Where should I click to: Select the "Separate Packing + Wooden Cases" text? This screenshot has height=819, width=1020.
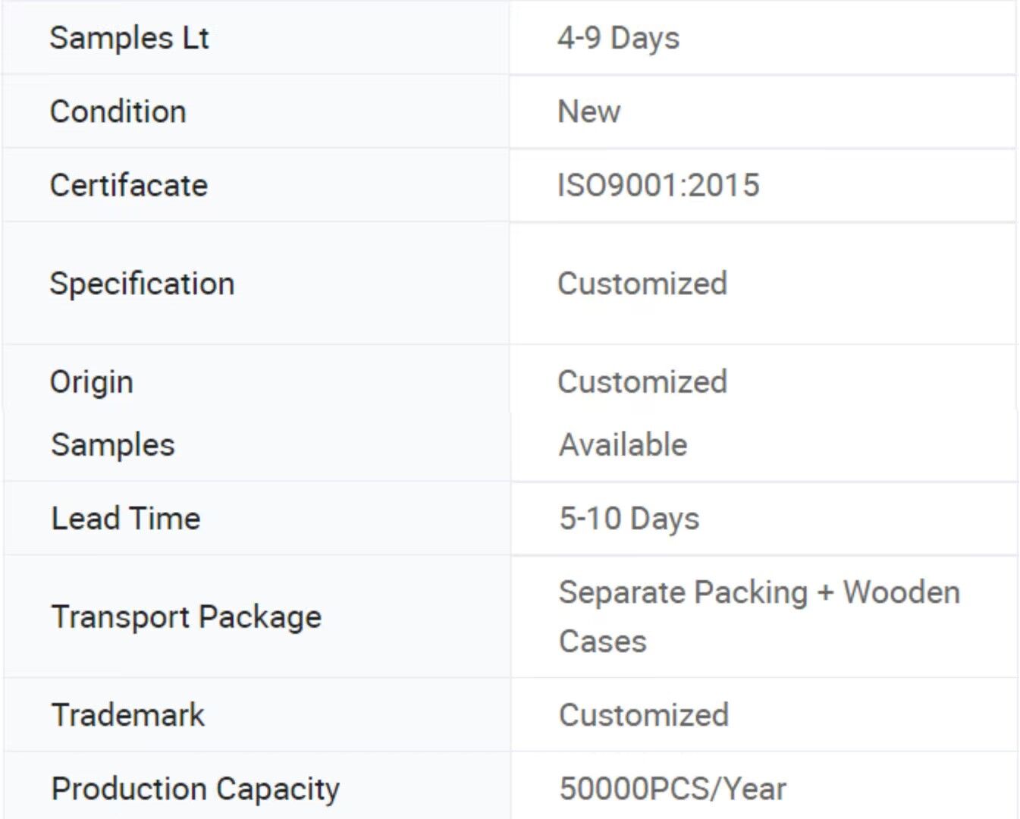coord(758,616)
